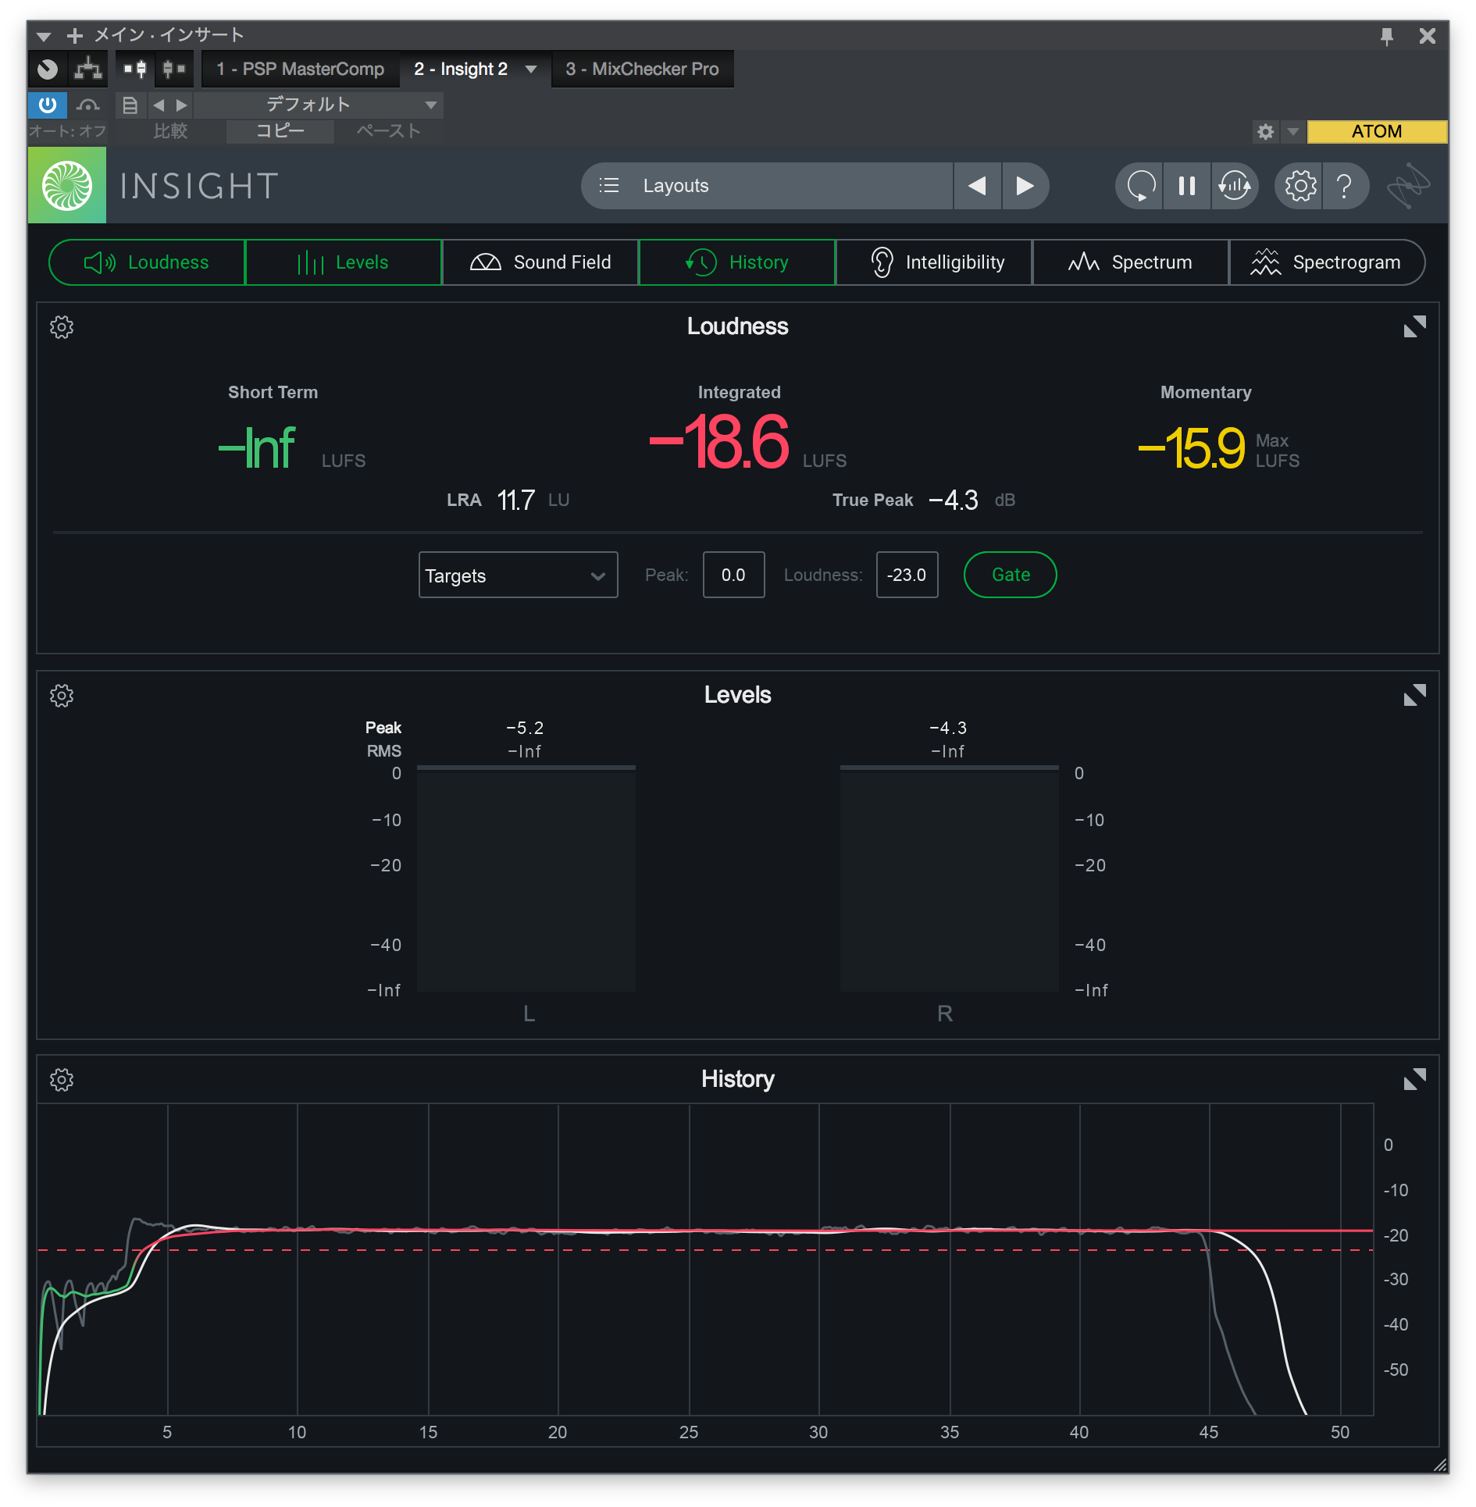Image resolution: width=1476 pixels, height=1507 pixels.
Task: Switch to 3 - MixChecker Pro tab
Action: coord(642,69)
